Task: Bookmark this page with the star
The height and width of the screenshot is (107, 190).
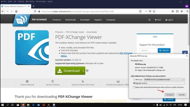Action: 154,11
